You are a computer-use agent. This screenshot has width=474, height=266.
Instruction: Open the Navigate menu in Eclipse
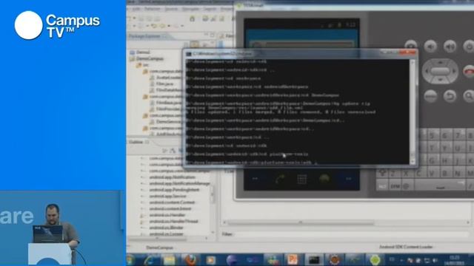(x=190, y=9)
